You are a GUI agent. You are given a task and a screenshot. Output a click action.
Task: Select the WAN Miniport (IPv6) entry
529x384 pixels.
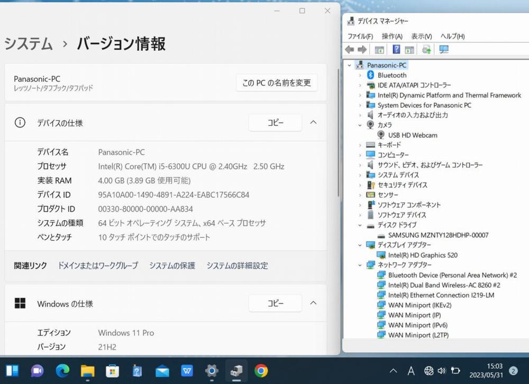[418, 325]
